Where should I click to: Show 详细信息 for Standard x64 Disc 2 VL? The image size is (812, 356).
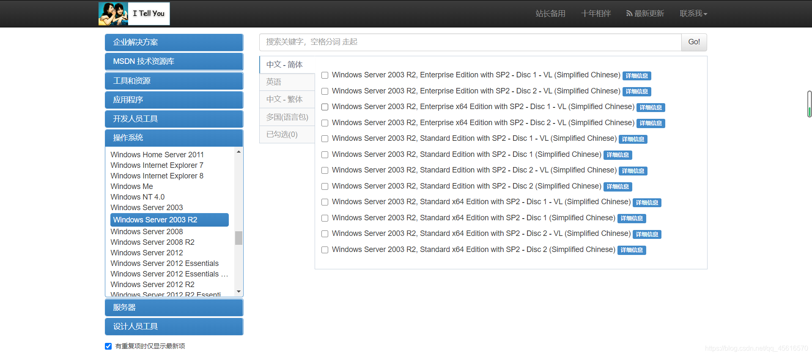point(647,234)
